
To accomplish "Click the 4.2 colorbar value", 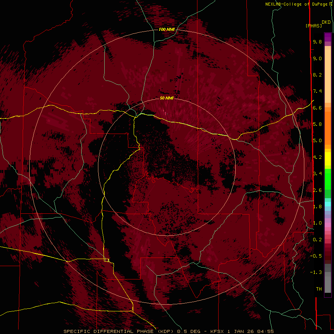I will [317, 157].
